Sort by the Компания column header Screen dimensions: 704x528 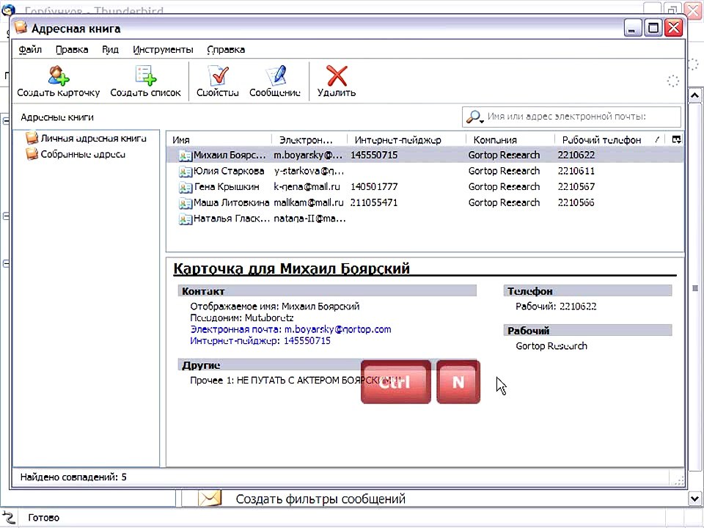pyautogui.click(x=510, y=139)
